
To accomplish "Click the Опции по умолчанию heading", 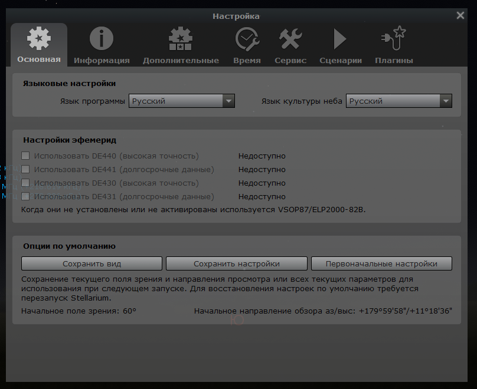I will tap(69, 246).
